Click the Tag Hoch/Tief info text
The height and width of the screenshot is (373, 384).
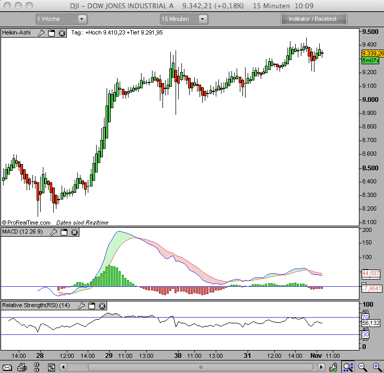pyautogui.click(x=117, y=32)
